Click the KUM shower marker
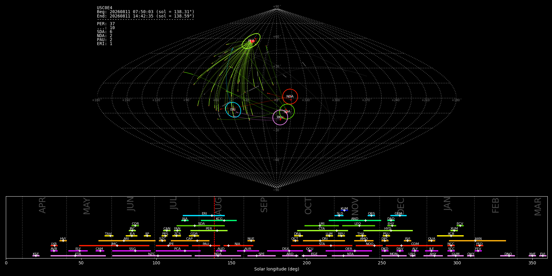 pos(344,210)
